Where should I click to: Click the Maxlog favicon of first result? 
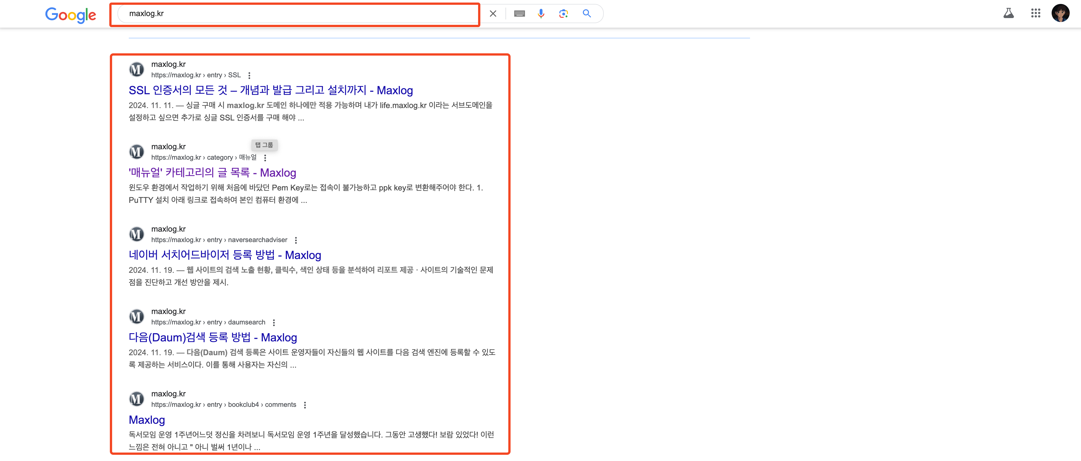[x=136, y=70]
